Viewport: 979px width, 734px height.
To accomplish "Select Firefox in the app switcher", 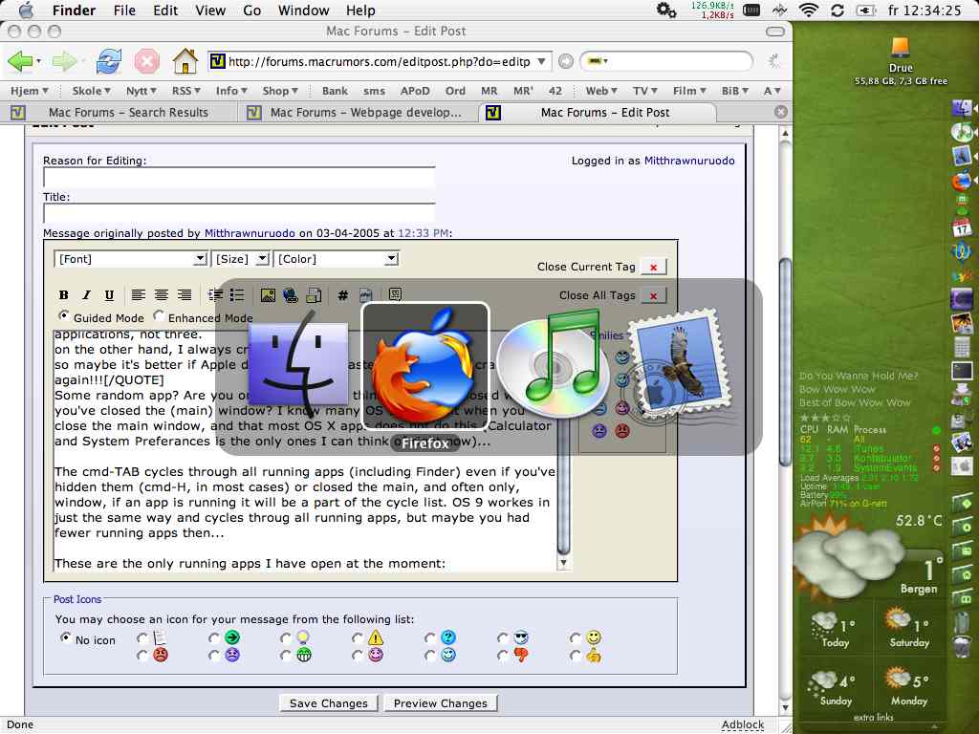I will pos(425,366).
